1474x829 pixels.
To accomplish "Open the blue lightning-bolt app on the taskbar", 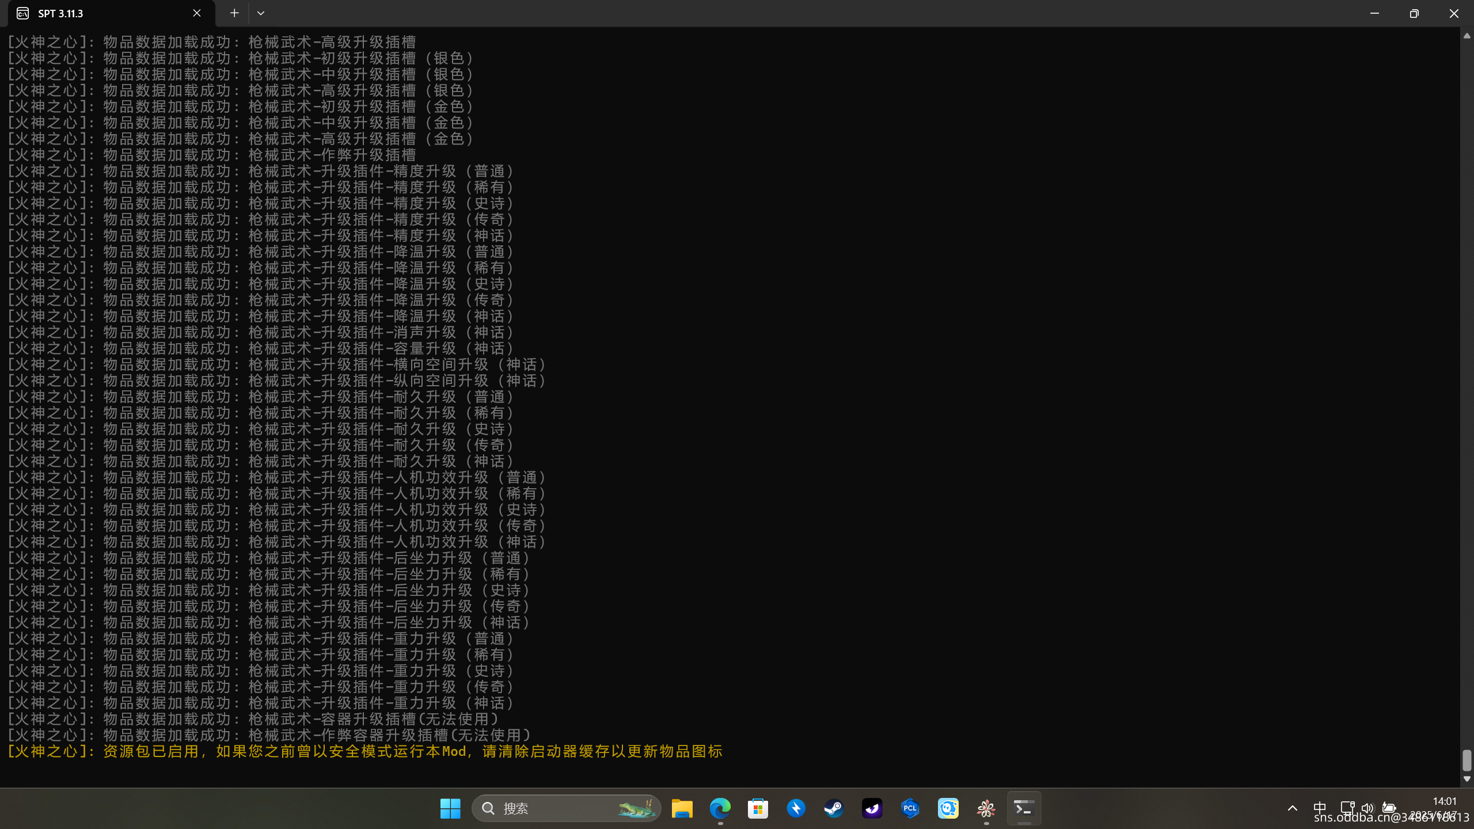I will click(x=796, y=808).
